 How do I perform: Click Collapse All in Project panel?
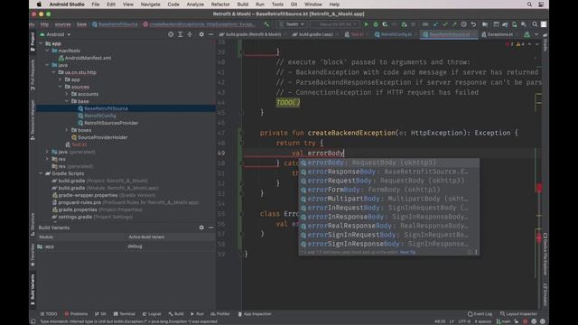(x=190, y=34)
